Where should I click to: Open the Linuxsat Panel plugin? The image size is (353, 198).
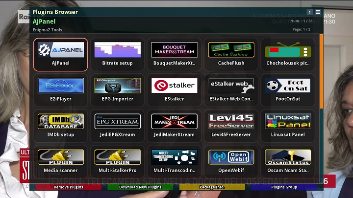(x=288, y=126)
